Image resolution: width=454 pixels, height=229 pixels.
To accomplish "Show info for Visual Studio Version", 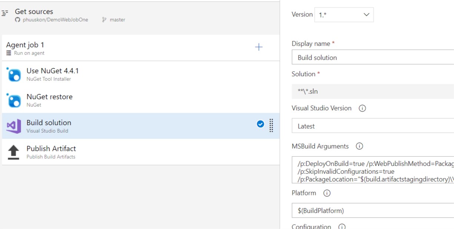I will coord(362,108).
